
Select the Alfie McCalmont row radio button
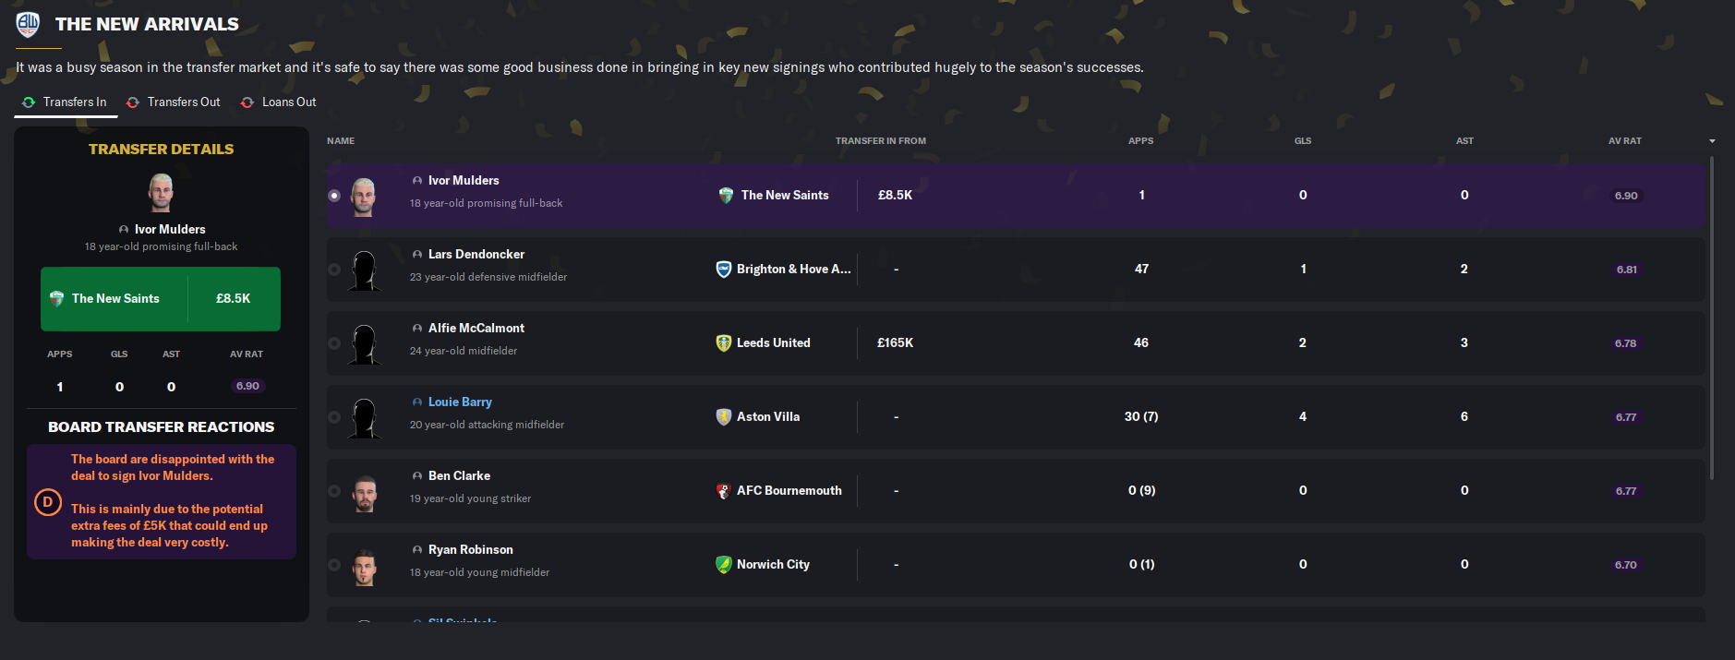point(334,343)
